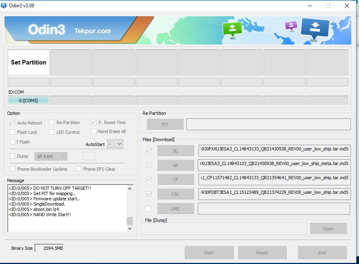
Task: Click the empty UMS file path field
Action: (274, 208)
